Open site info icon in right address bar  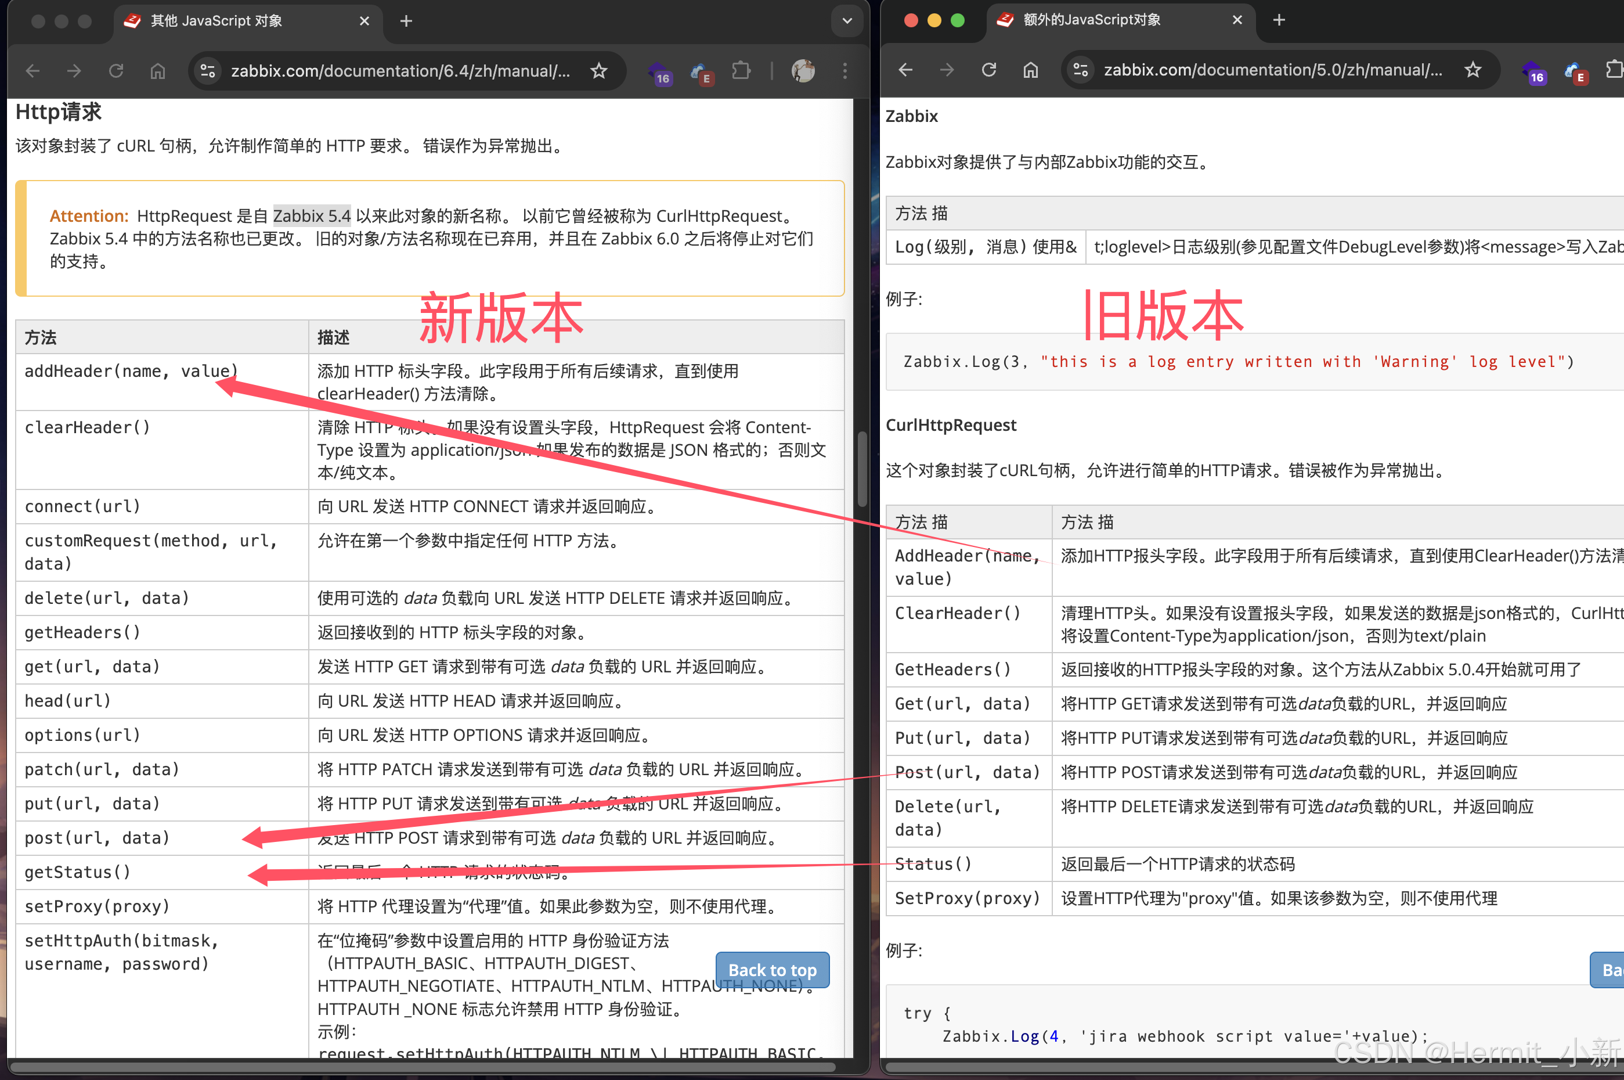click(1081, 70)
